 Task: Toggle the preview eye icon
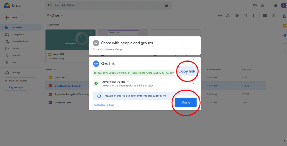pos(237,15)
